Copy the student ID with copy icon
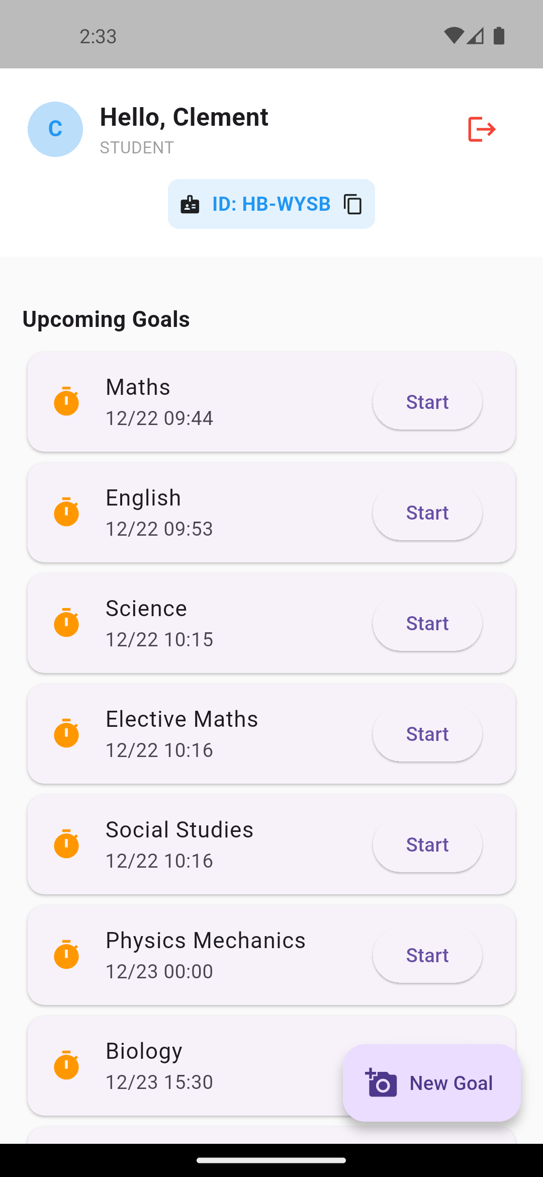 coord(353,204)
